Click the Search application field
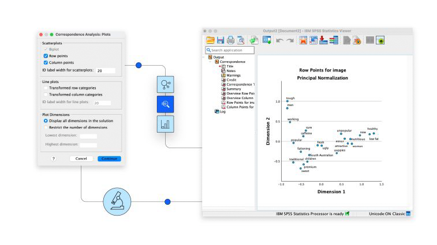Screen dimensions: 437x245 (x=230, y=50)
